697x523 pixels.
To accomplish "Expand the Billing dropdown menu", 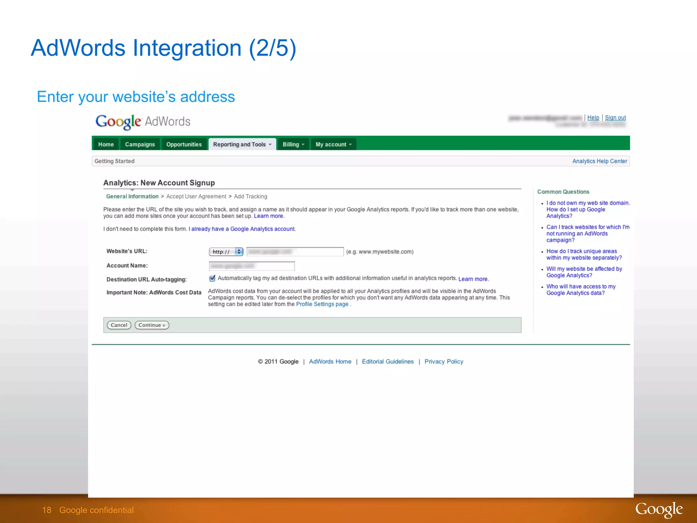I will coord(293,144).
